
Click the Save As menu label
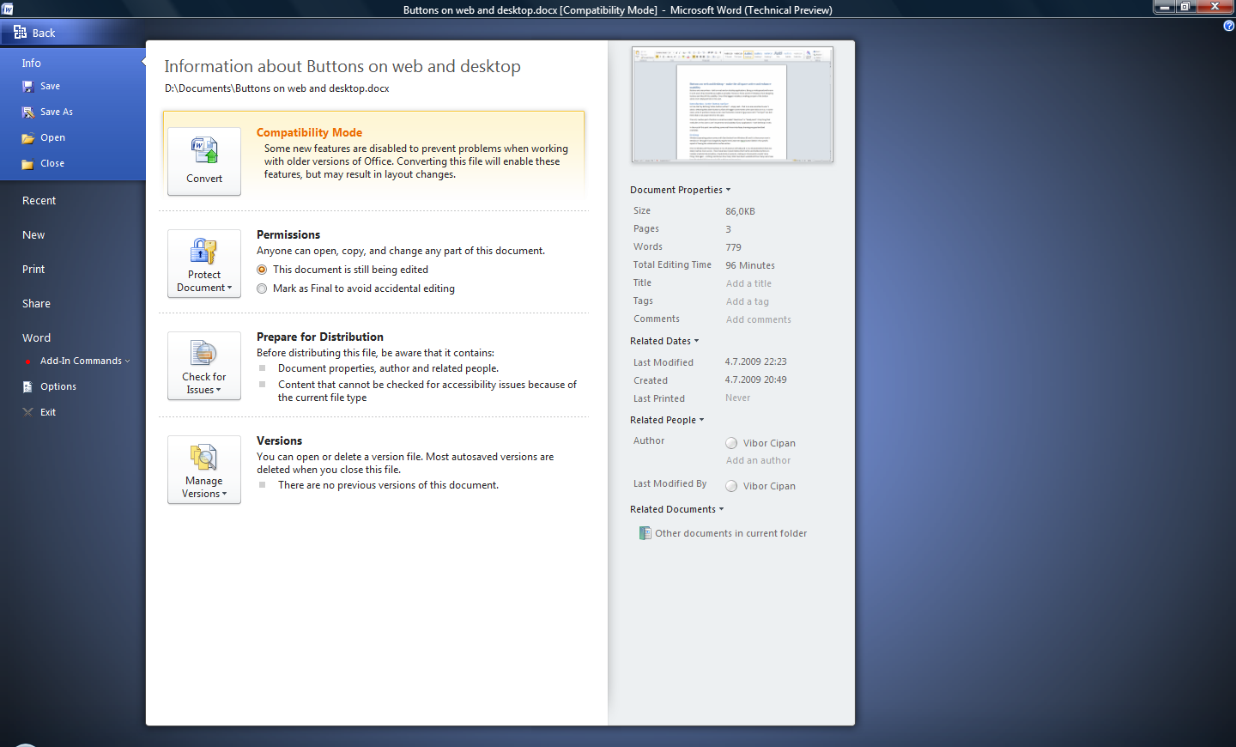click(57, 112)
